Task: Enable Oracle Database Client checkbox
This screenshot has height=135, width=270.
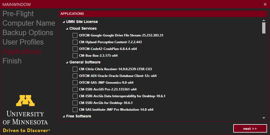Action: pyautogui.click(x=75, y=76)
